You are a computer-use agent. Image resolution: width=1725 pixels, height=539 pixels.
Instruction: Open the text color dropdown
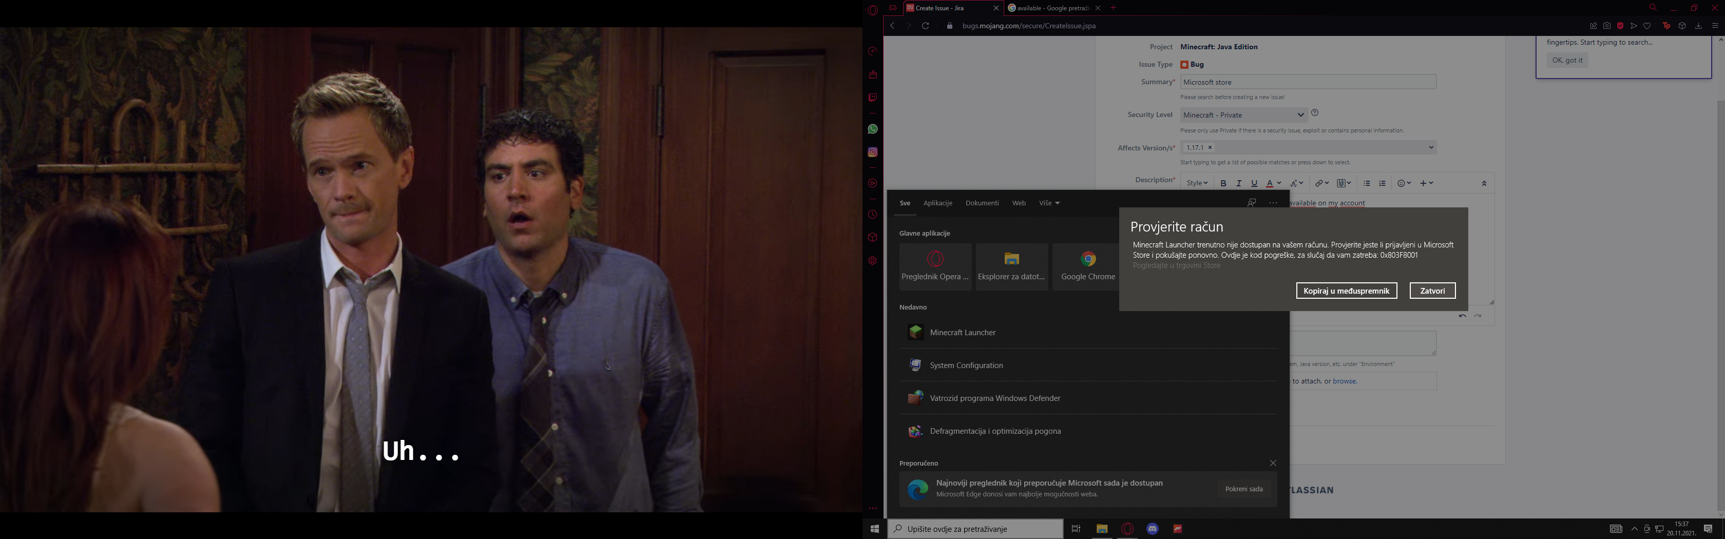click(1274, 183)
